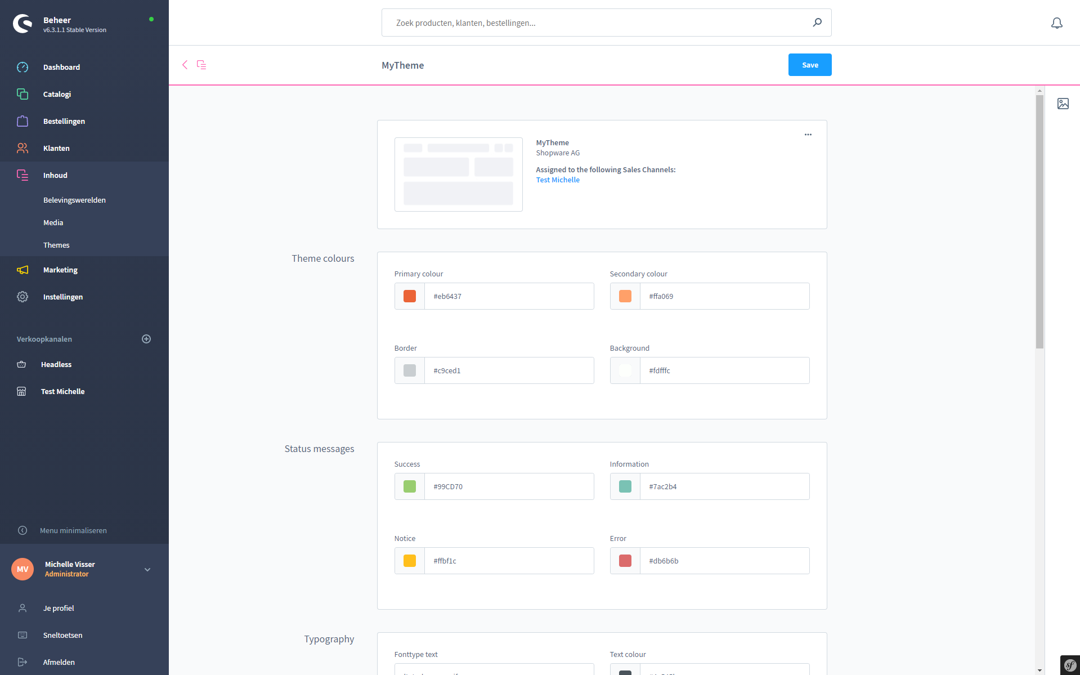Click the notification bell icon
Screen dimensions: 1080x675
click(x=1056, y=23)
